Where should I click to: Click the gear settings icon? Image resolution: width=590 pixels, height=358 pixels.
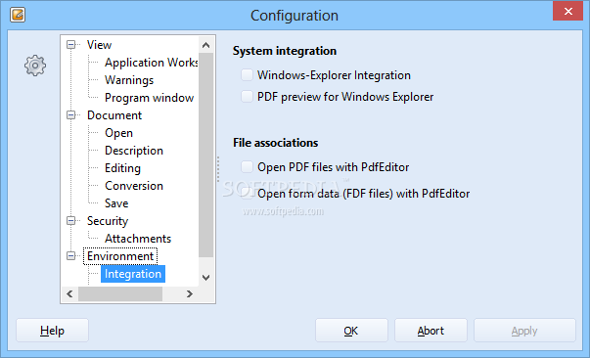[35, 66]
